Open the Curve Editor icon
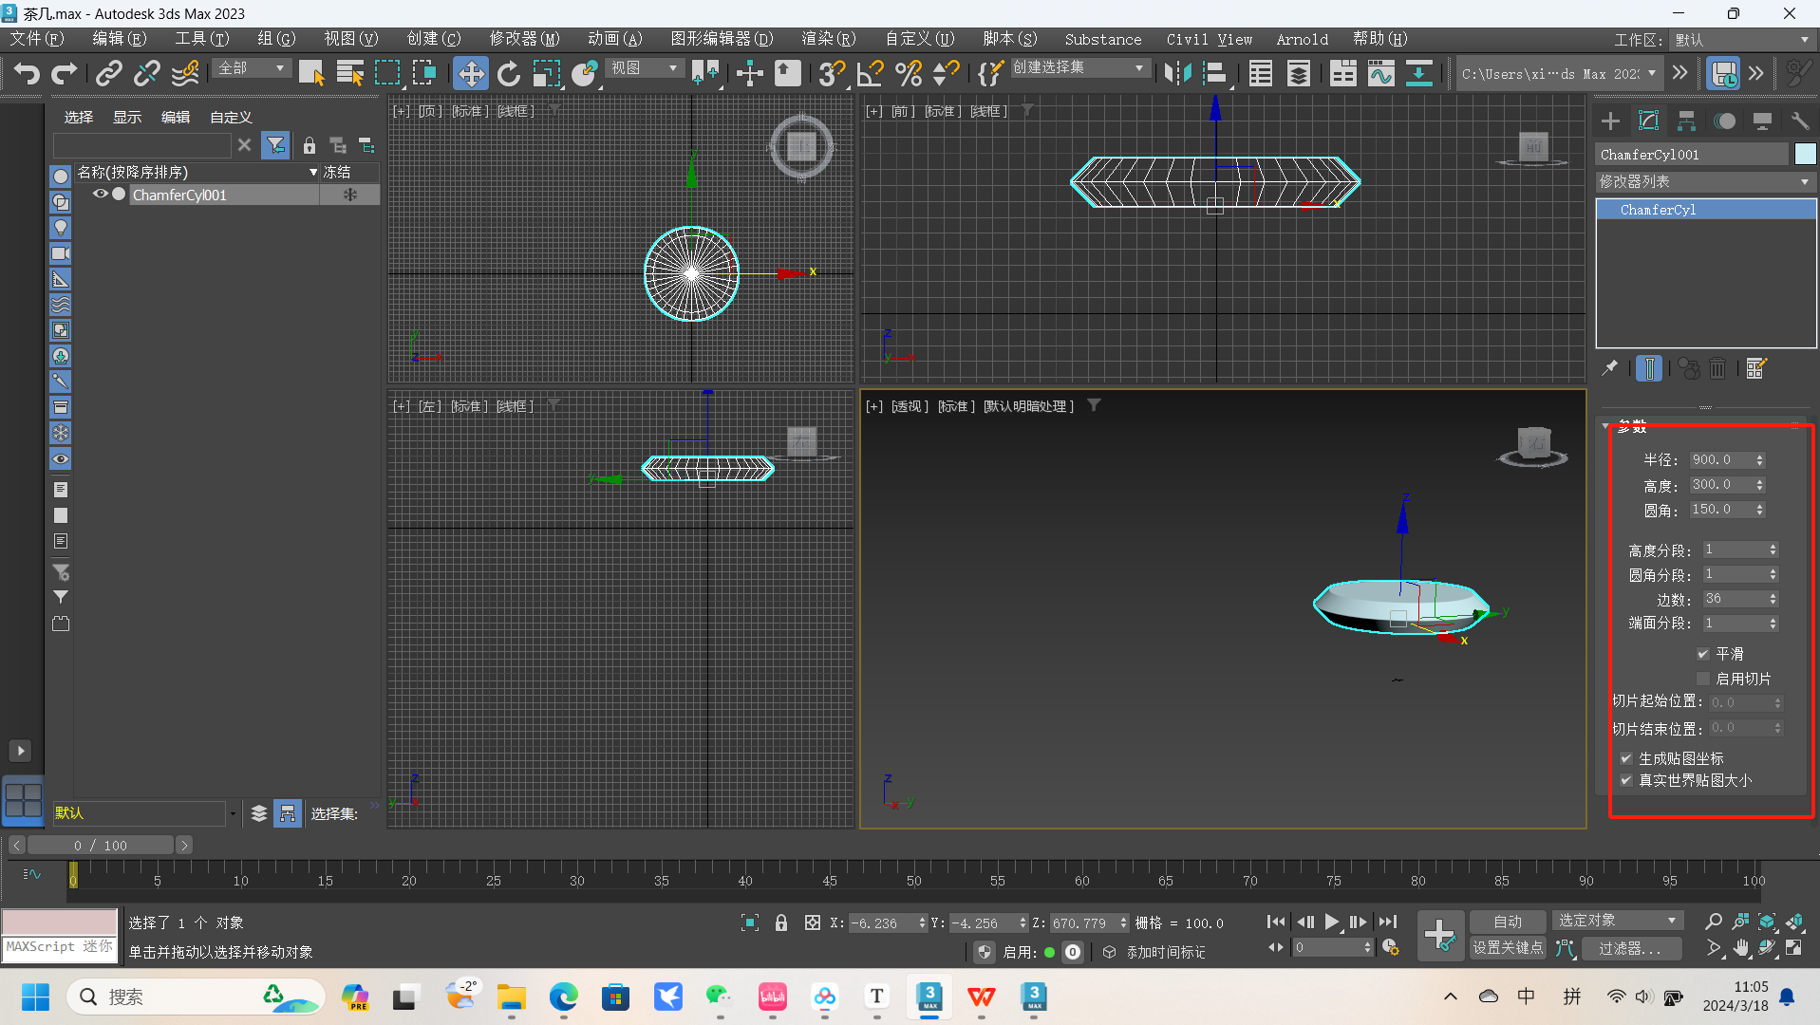Viewport: 1820px width, 1025px height. (x=1381, y=73)
